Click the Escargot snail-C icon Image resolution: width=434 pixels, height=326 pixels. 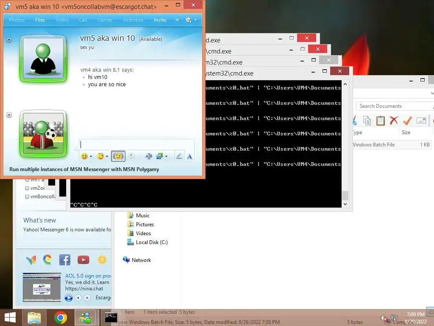pos(47,259)
